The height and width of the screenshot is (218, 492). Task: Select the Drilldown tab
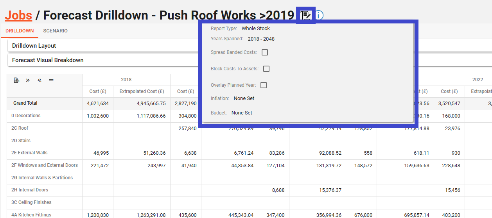(20, 31)
